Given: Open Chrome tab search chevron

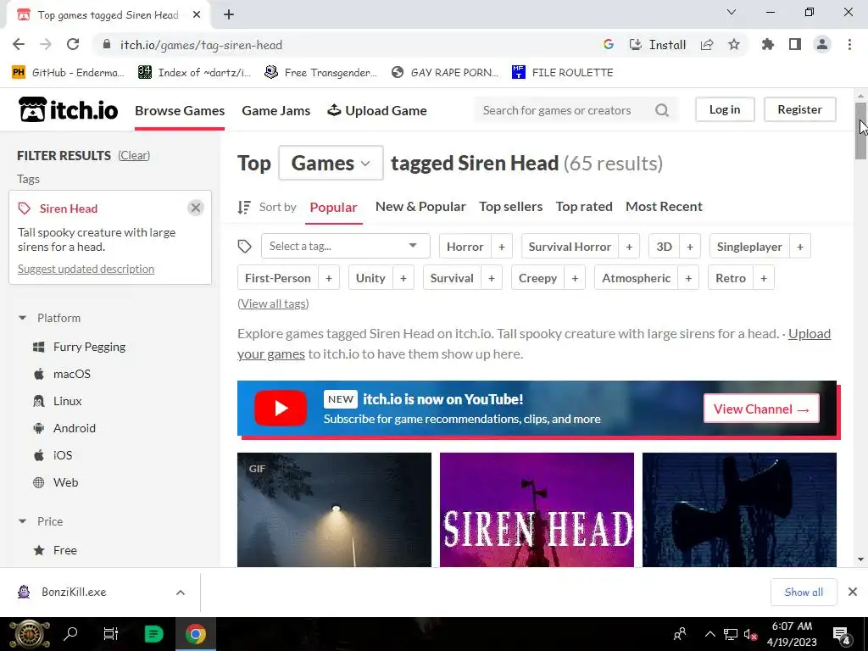Looking at the screenshot, I should coord(732,12).
